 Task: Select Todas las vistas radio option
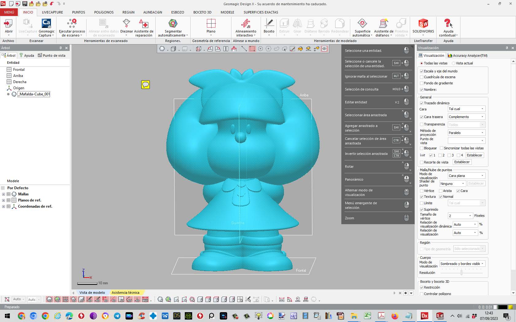(422, 63)
